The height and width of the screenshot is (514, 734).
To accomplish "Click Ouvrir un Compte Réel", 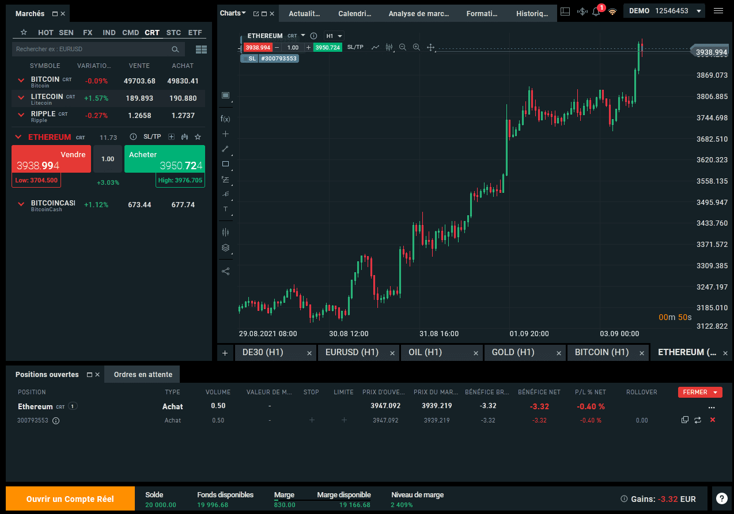I will (x=70, y=498).
